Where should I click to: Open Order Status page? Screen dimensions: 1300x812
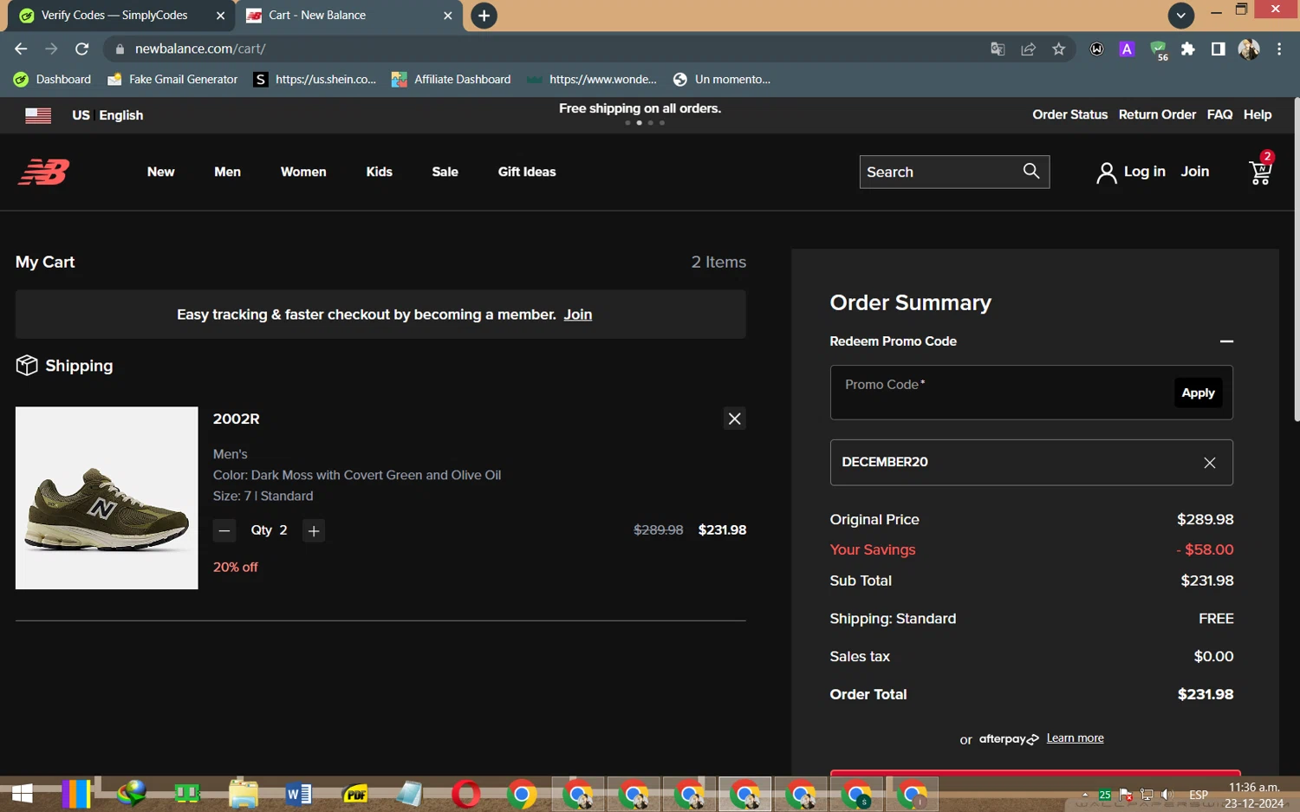tap(1069, 114)
